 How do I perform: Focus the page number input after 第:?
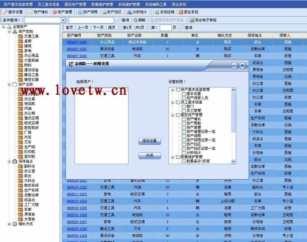pos(166,28)
